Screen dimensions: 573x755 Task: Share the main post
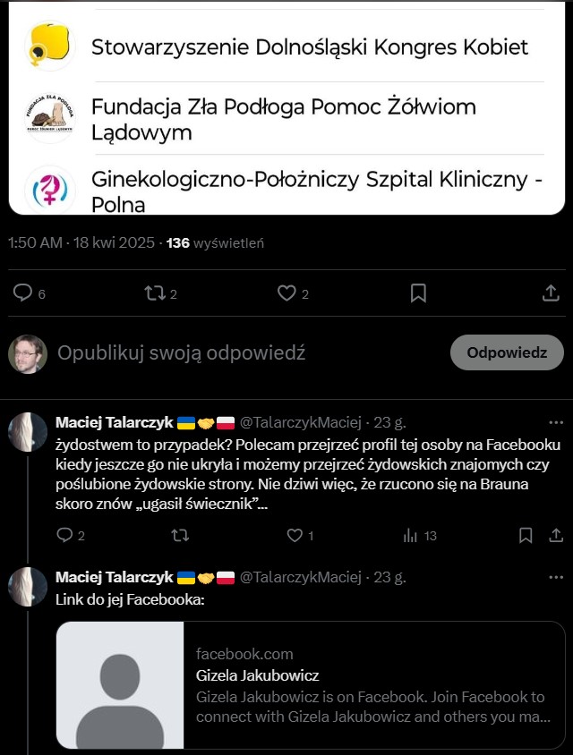[551, 293]
